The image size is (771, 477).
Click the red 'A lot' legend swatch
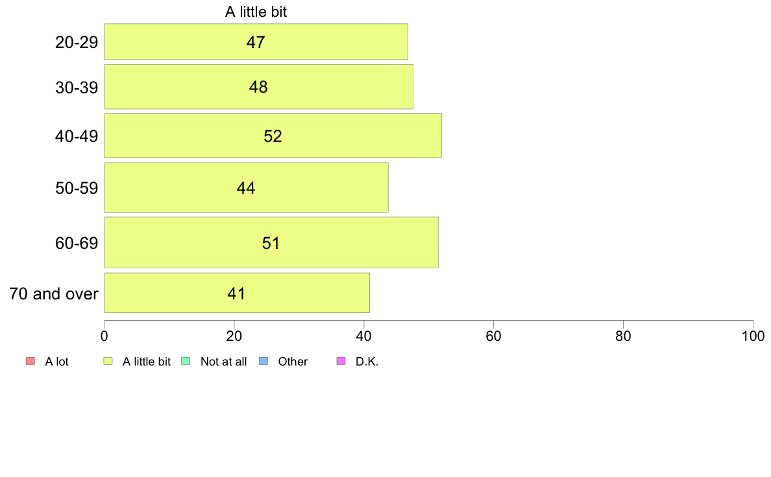pyautogui.click(x=30, y=361)
